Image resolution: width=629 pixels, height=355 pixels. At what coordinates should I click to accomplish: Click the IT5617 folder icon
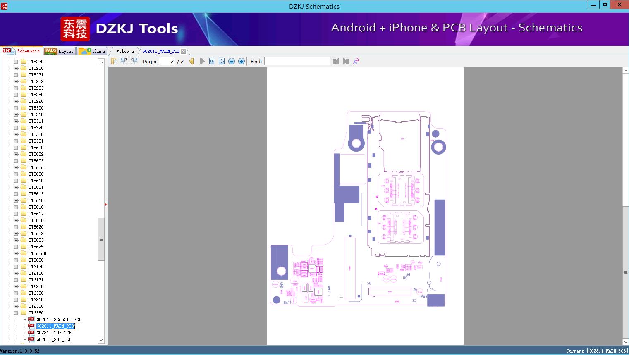click(x=24, y=214)
